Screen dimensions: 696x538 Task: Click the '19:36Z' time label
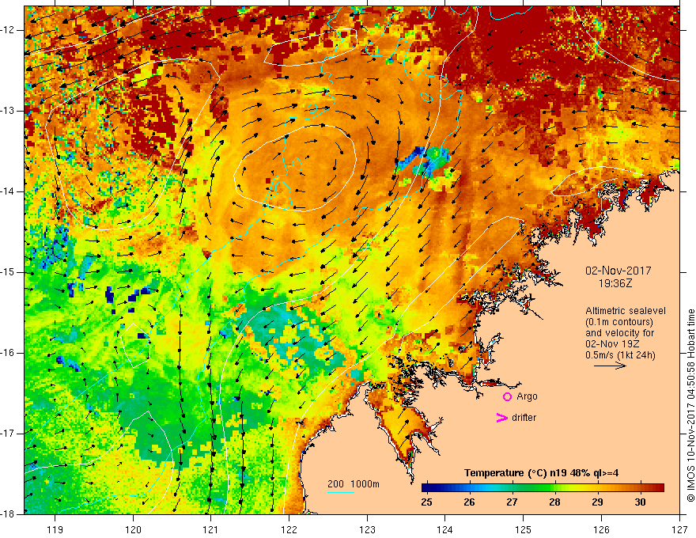click(x=615, y=282)
